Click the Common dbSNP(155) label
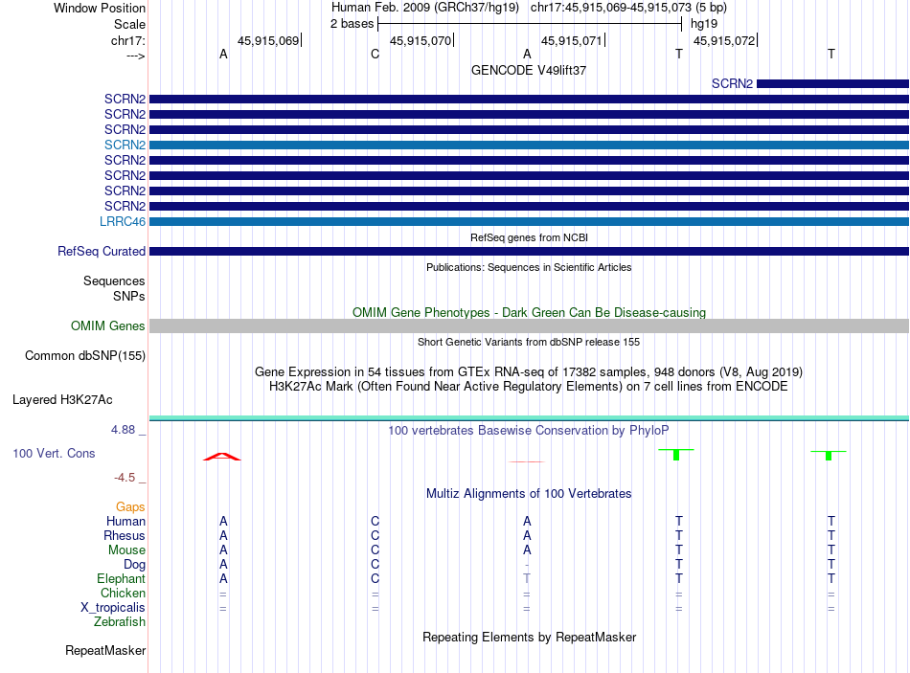 [x=85, y=355]
